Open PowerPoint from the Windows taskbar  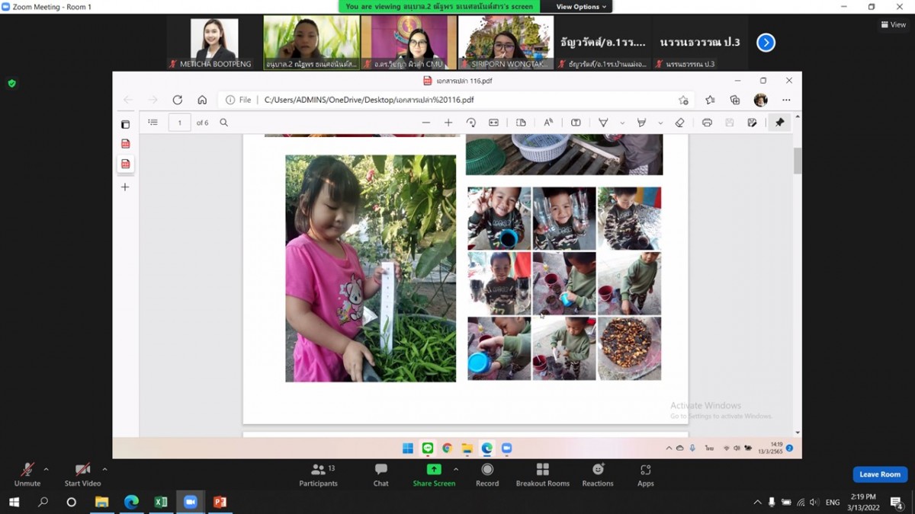[220, 502]
